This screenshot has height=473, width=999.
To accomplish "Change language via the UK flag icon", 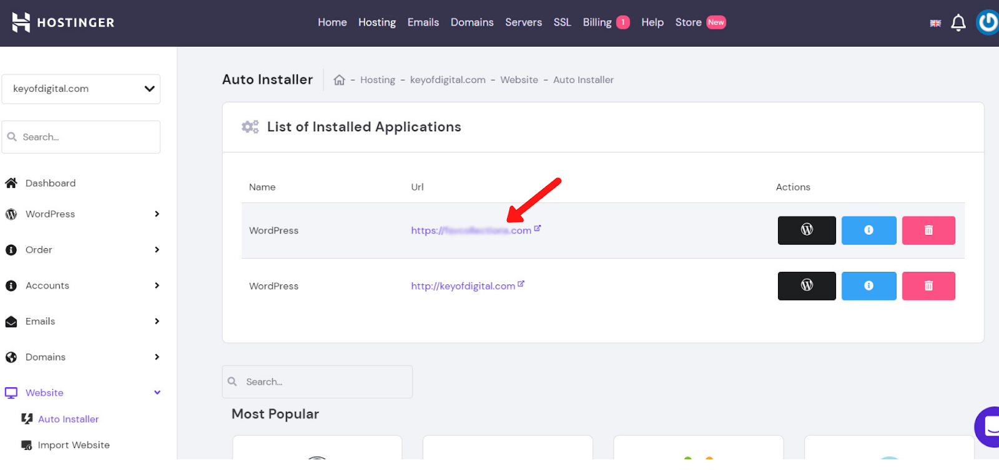I will coord(935,23).
